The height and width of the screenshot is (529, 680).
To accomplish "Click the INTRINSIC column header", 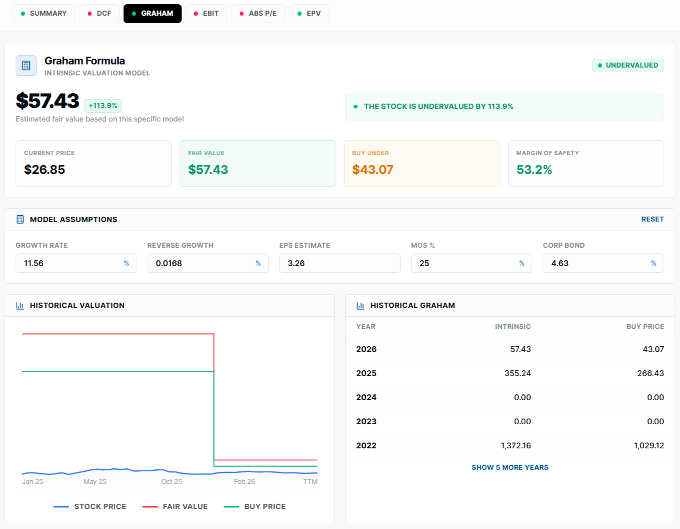I will point(513,326).
